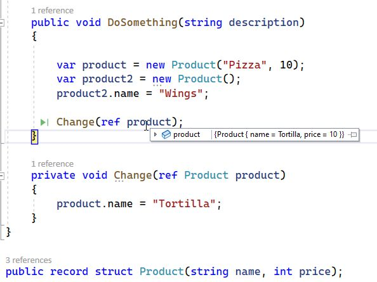Screen dimensions: 377x282
Task: Click the green run-to-click arrow beside Change call
Action: click(x=44, y=122)
